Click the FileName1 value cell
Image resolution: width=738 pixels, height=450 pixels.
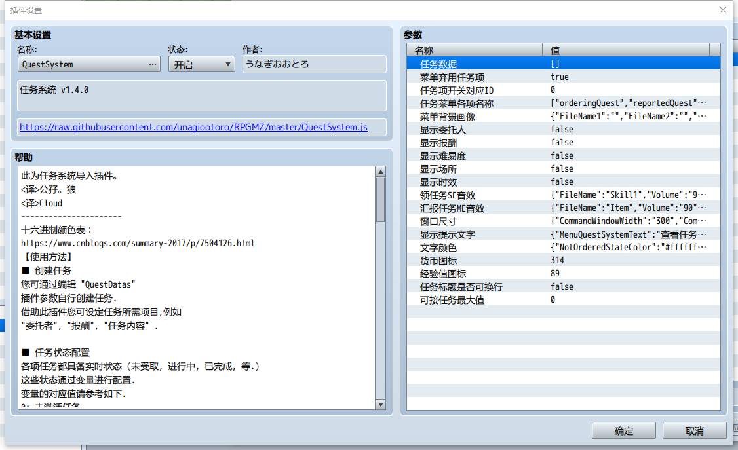[629, 116]
